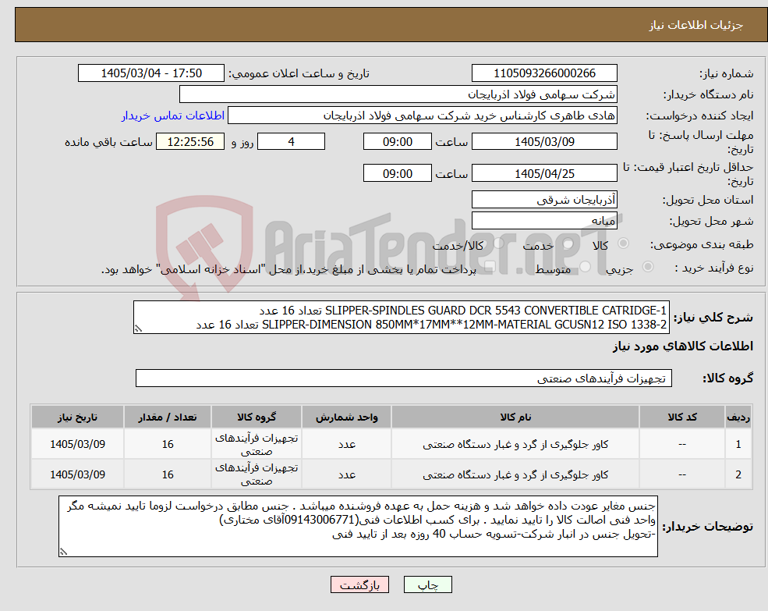The width and height of the screenshot is (768, 611).
Task: Select the کالا radio button
Action: [624, 243]
